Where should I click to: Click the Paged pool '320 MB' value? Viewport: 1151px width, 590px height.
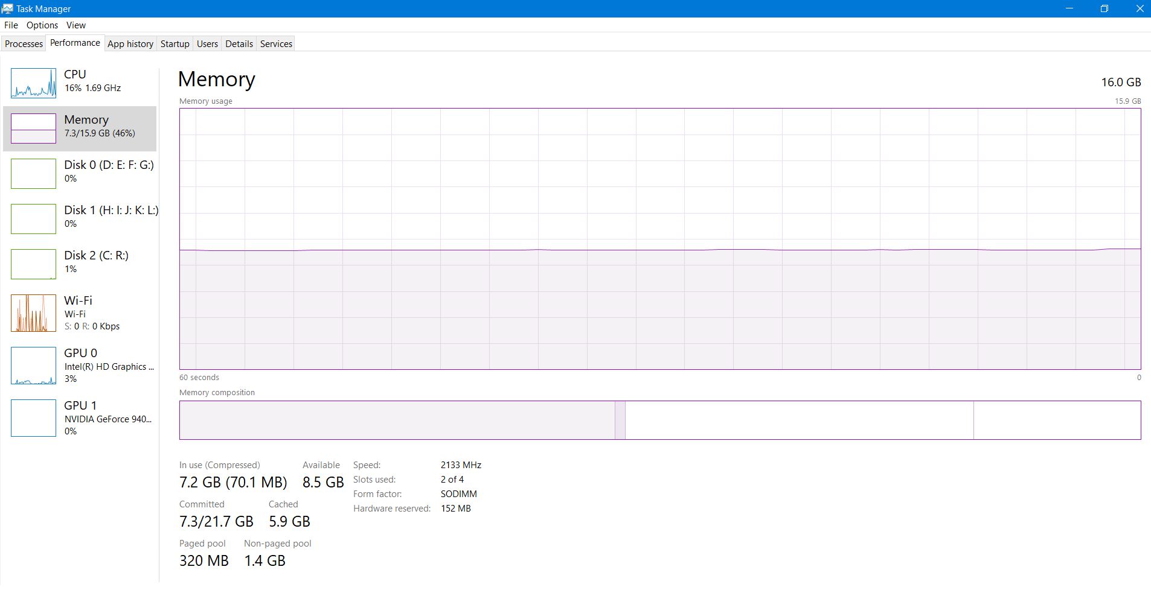pyautogui.click(x=204, y=560)
